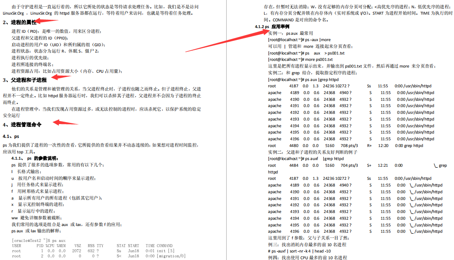Select the process row ending "[migration/0]"
454x260 pixels.
[99, 256]
